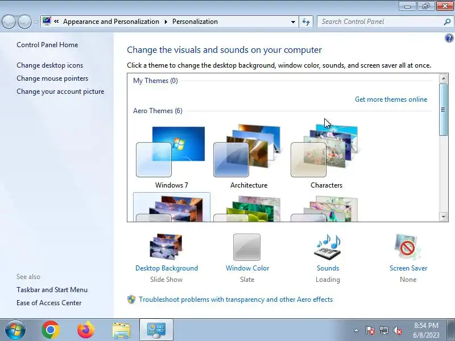This screenshot has width=455, height=341.
Task: Go to Appearance and Personalization breadcrumb
Action: point(111,22)
